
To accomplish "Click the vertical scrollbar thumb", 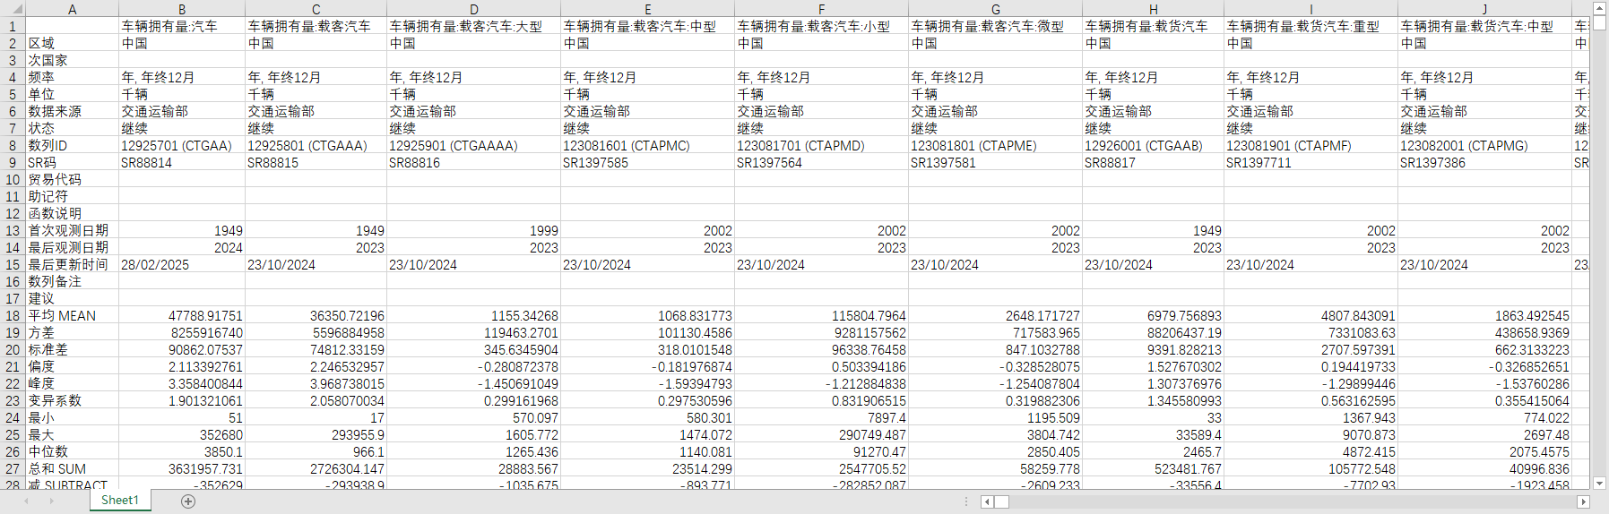I will 1600,21.
